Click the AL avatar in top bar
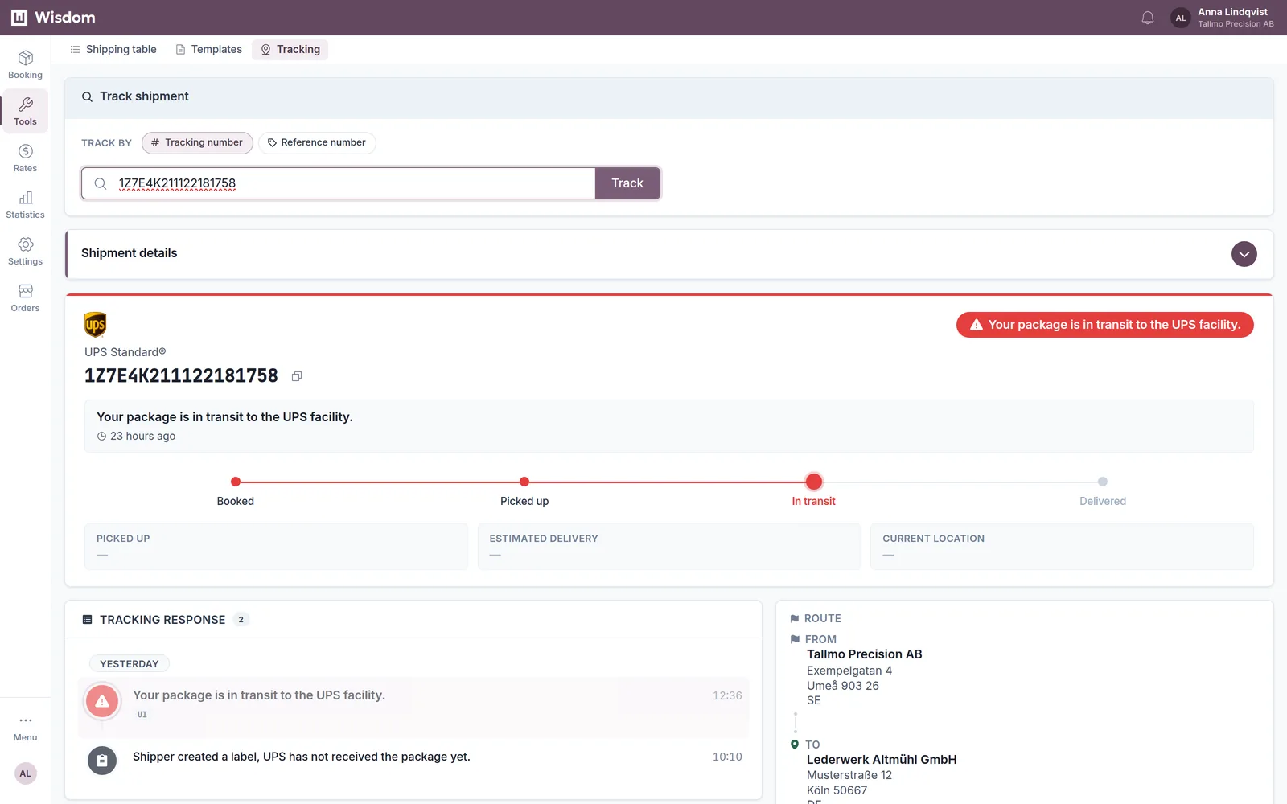The height and width of the screenshot is (804, 1287). [1181, 18]
